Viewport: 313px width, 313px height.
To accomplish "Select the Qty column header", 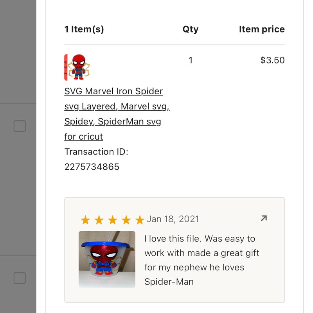I will click(x=191, y=29).
